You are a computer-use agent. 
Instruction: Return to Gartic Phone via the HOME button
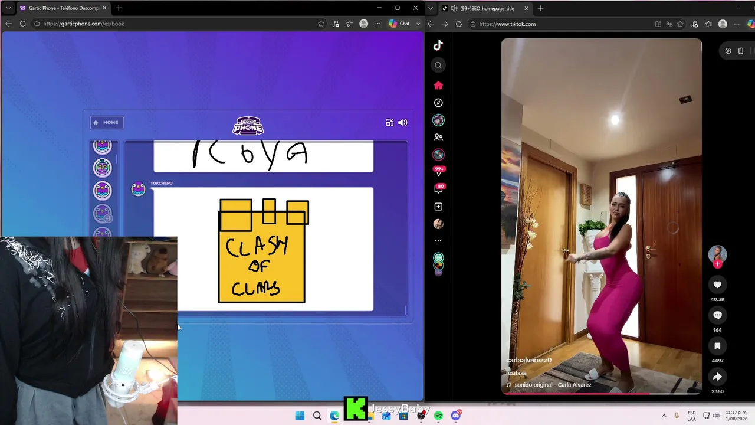point(106,122)
